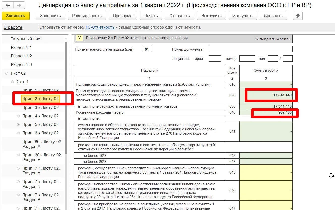
Task: Save with the Записать button
Action: (x=16, y=16)
